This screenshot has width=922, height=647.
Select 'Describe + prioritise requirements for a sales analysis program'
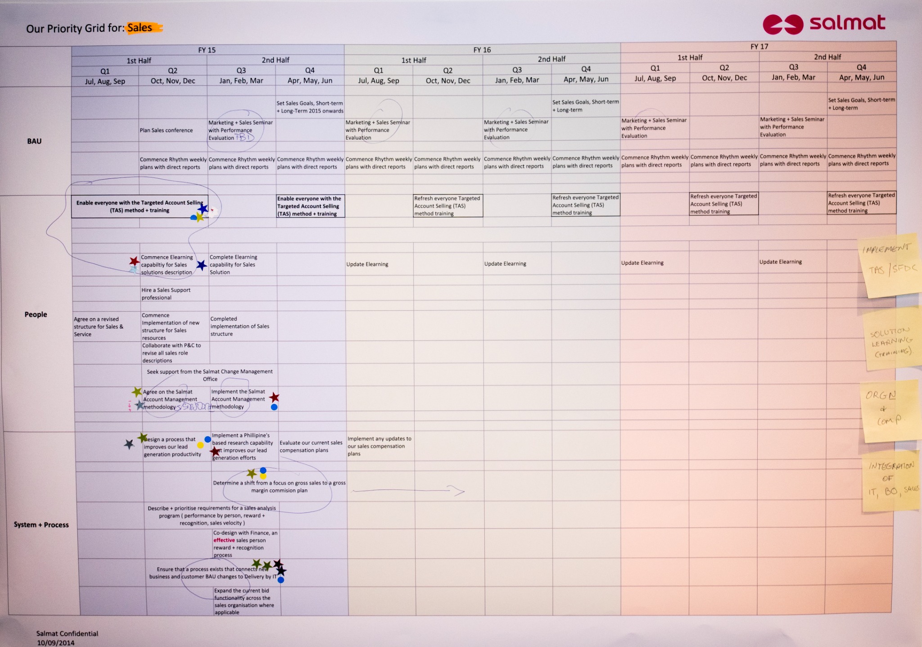point(212,516)
